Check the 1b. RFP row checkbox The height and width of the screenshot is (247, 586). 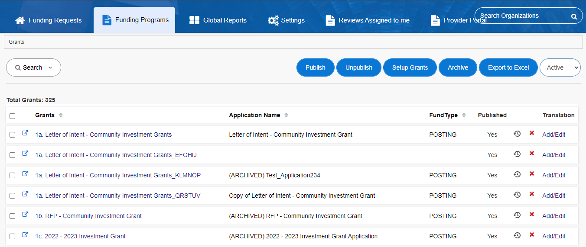12,216
